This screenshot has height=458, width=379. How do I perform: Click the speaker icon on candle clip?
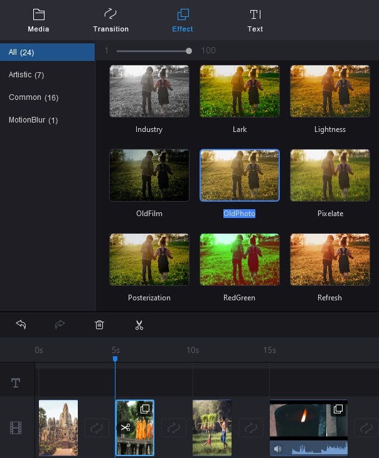click(x=277, y=449)
